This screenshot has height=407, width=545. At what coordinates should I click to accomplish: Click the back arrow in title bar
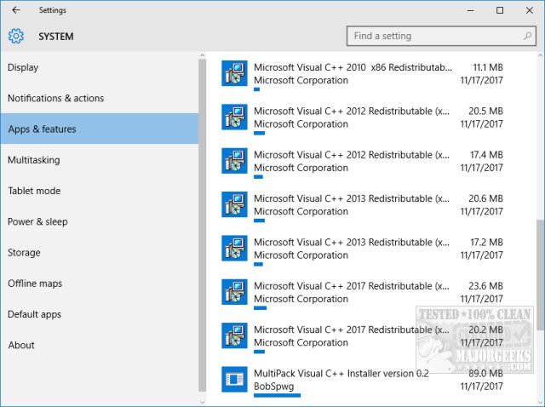[16, 10]
